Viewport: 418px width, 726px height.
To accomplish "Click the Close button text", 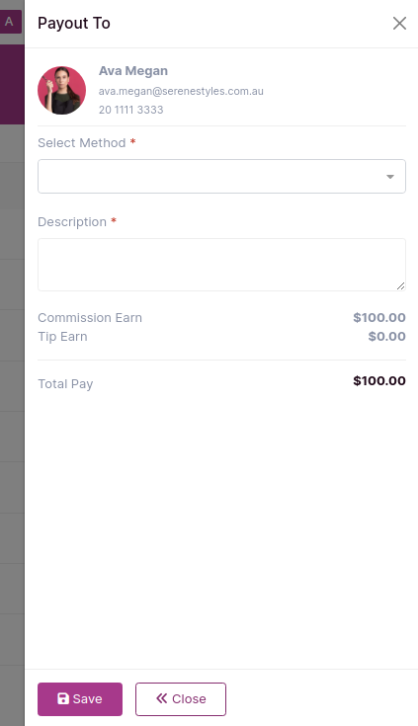I will [x=189, y=698].
